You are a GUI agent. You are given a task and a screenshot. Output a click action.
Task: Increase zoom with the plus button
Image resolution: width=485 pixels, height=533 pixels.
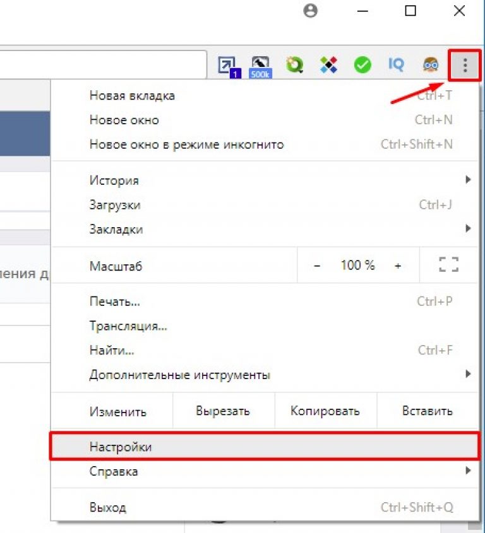coord(397,266)
